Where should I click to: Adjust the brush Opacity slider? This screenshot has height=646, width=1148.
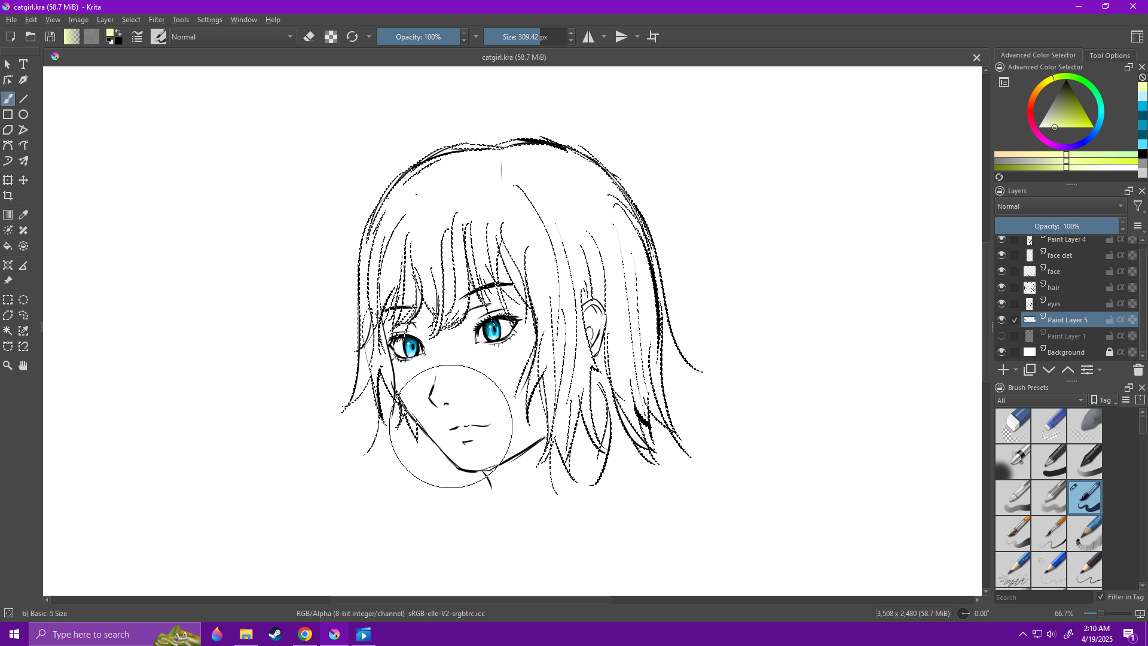(418, 37)
